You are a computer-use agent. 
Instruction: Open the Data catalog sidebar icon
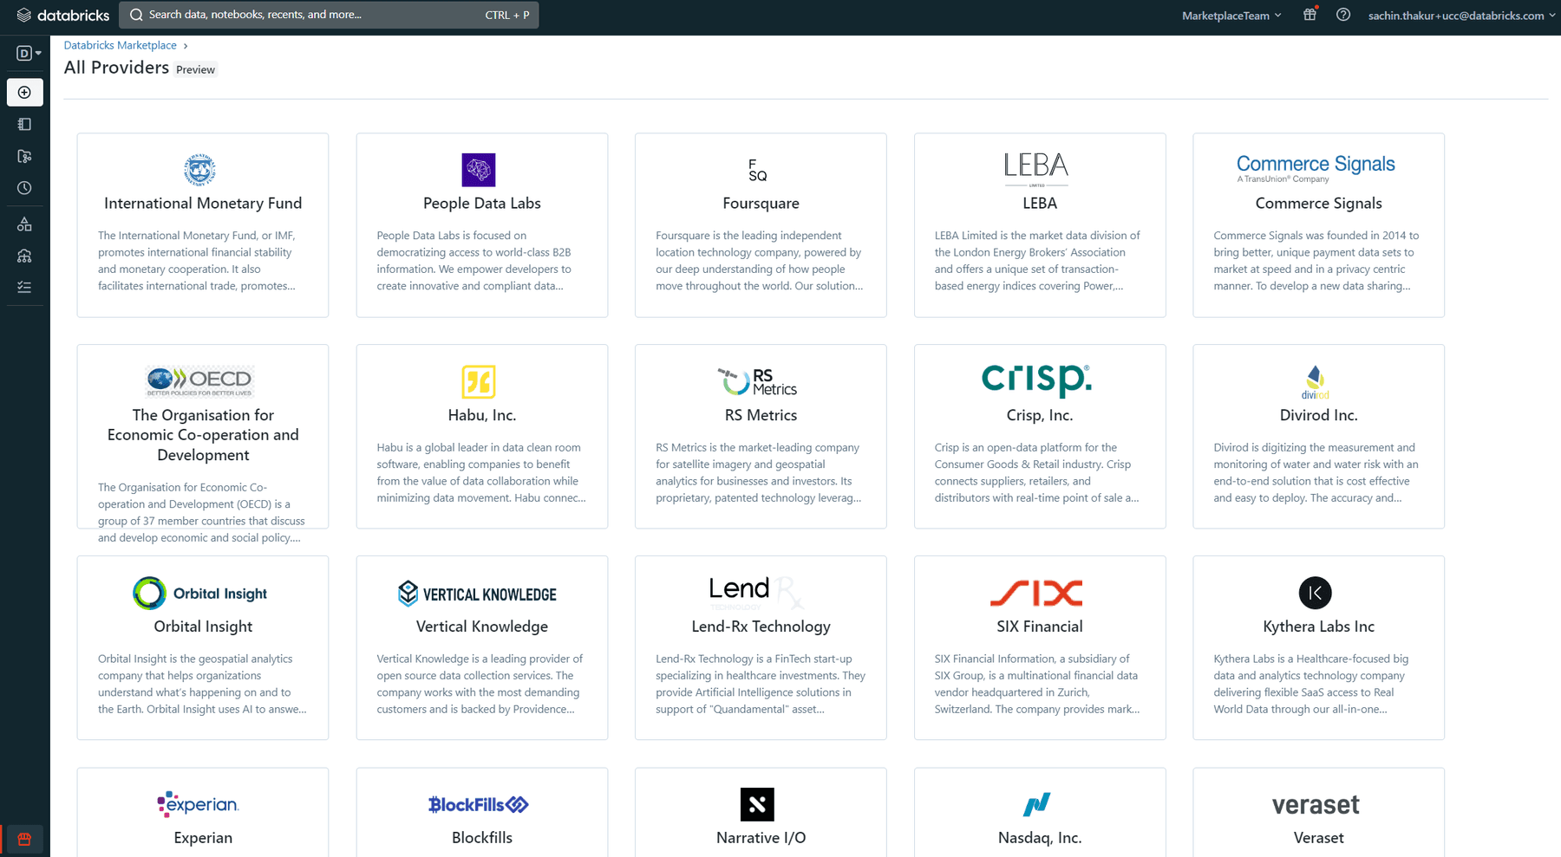[25, 224]
